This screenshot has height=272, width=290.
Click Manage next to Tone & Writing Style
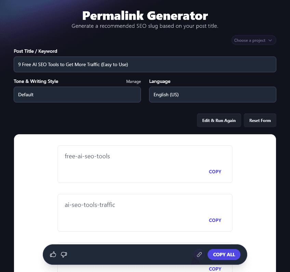coord(133,82)
